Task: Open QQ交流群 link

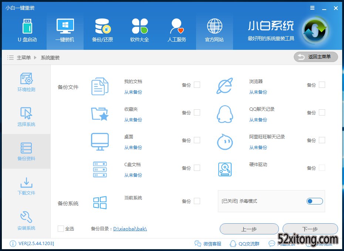Action: (x=244, y=244)
